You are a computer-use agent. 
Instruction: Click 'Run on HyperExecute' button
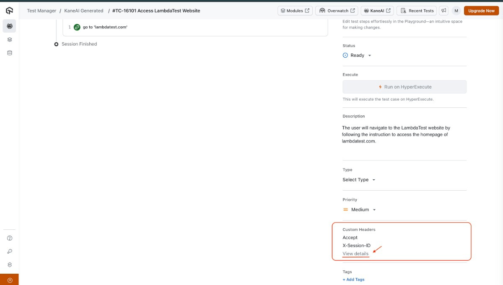(x=404, y=87)
